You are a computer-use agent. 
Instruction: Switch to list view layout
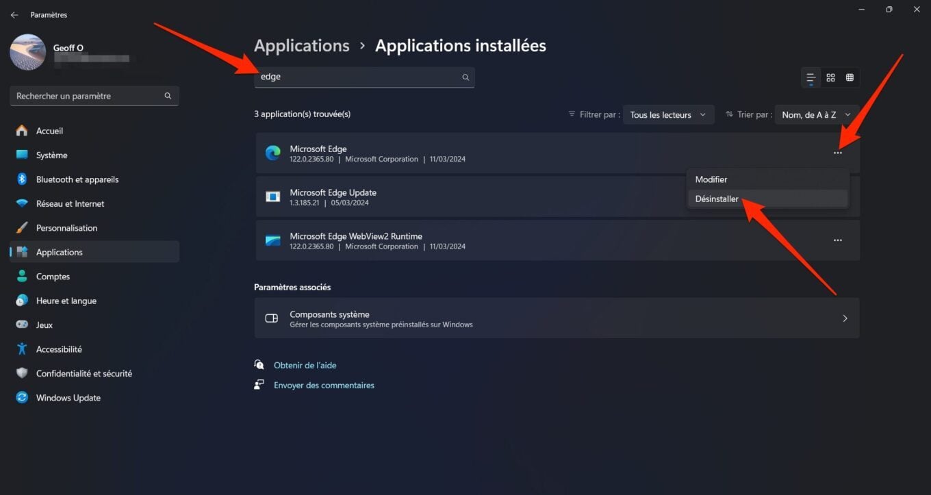[811, 77]
